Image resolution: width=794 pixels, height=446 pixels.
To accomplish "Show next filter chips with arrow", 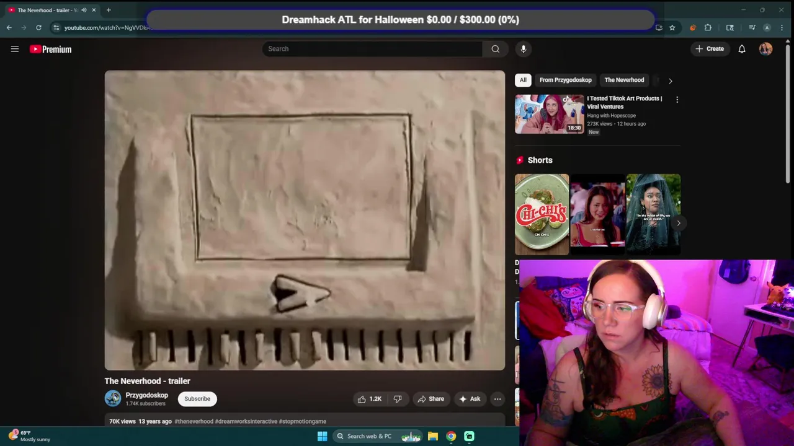I will [670, 81].
